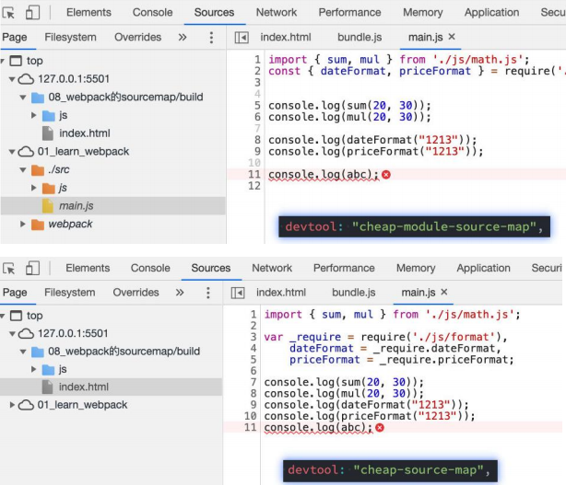Select Overrides navigator tab in top panel
The height and width of the screenshot is (485, 566).
click(x=138, y=37)
